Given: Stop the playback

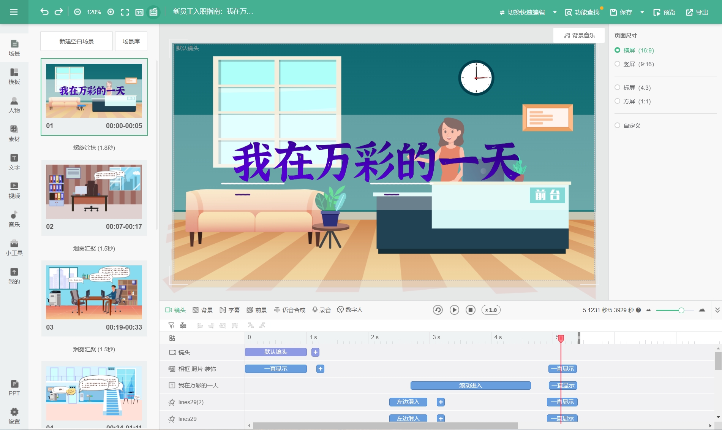Looking at the screenshot, I should 471,310.
